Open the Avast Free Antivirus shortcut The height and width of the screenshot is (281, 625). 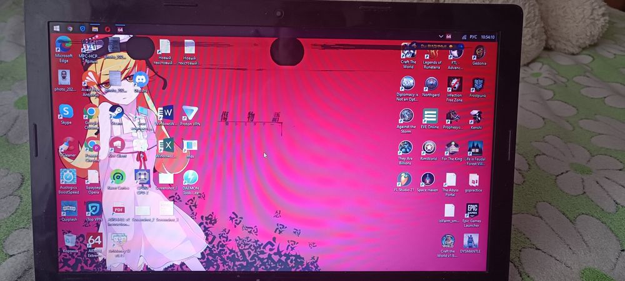pyautogui.click(x=91, y=84)
